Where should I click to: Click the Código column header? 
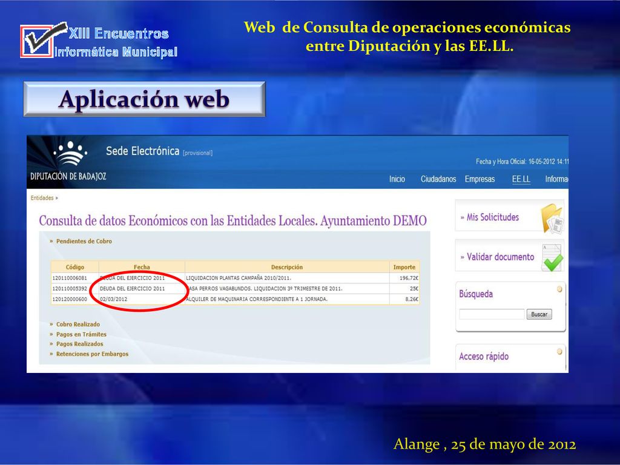click(74, 267)
